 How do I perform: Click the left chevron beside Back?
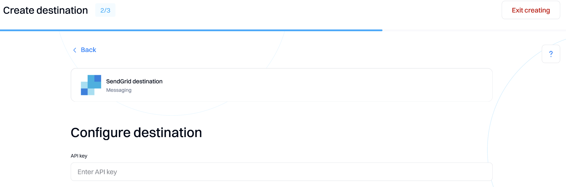coord(75,50)
